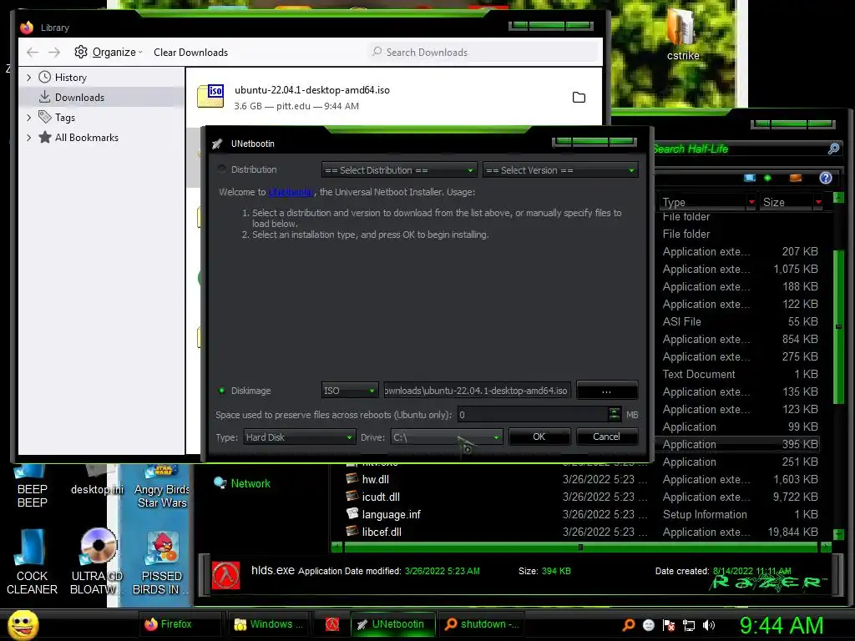Open Angry Birds Star Wars icon
The height and width of the screenshot is (641, 855).
coord(162,487)
